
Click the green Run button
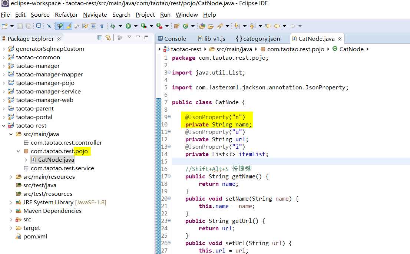128,26
